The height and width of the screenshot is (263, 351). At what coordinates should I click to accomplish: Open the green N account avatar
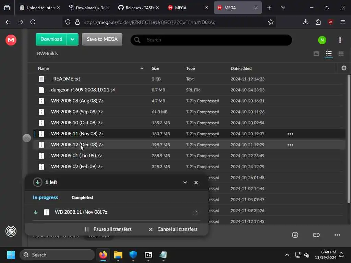tap(322, 40)
